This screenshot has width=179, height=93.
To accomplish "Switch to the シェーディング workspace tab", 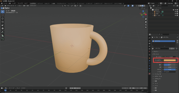I will [x=72, y=4].
